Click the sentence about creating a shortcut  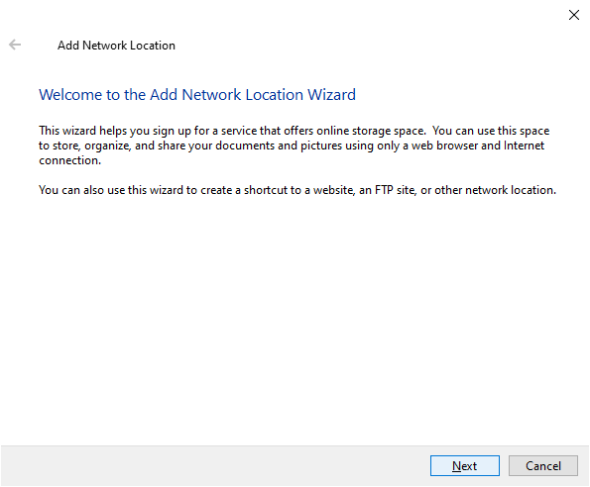pos(297,190)
